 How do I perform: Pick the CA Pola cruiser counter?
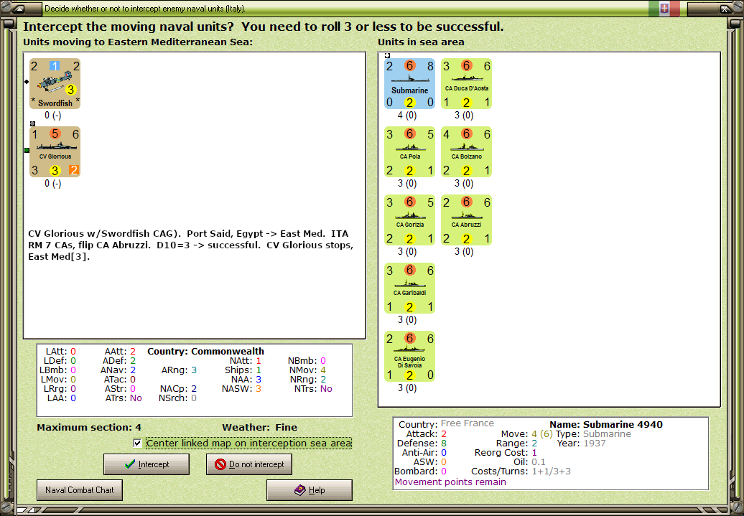tap(409, 151)
